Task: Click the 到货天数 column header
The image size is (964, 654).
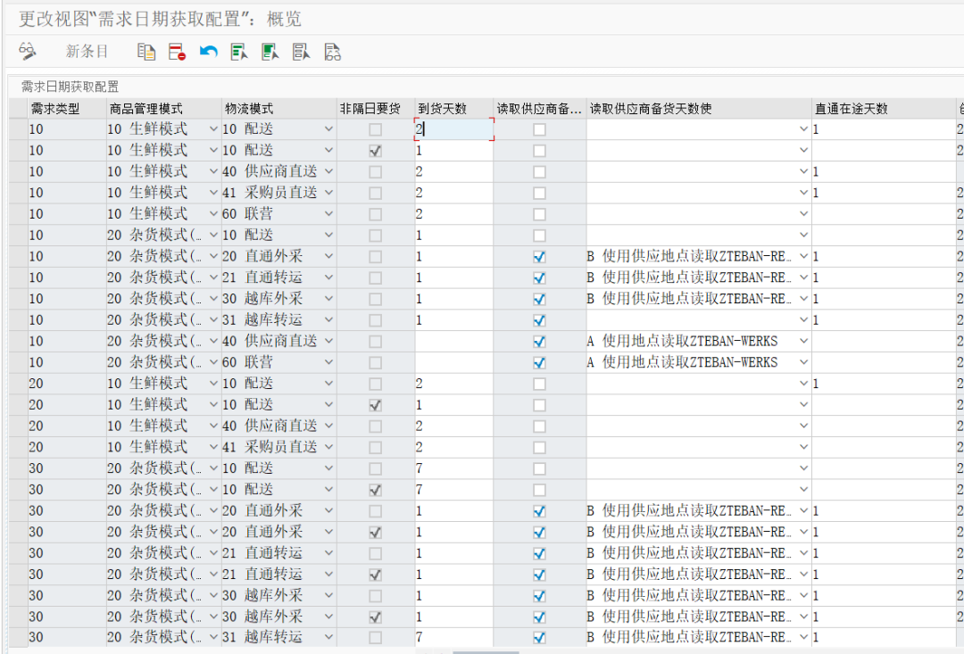Action: tap(453, 109)
